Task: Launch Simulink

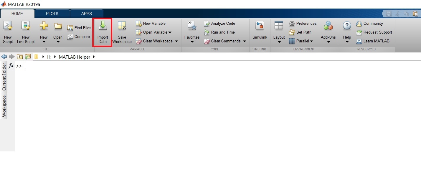Action: (x=260, y=31)
